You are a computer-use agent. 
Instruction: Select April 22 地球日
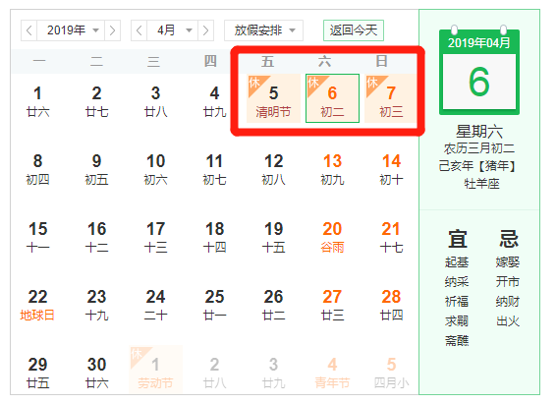(37, 306)
